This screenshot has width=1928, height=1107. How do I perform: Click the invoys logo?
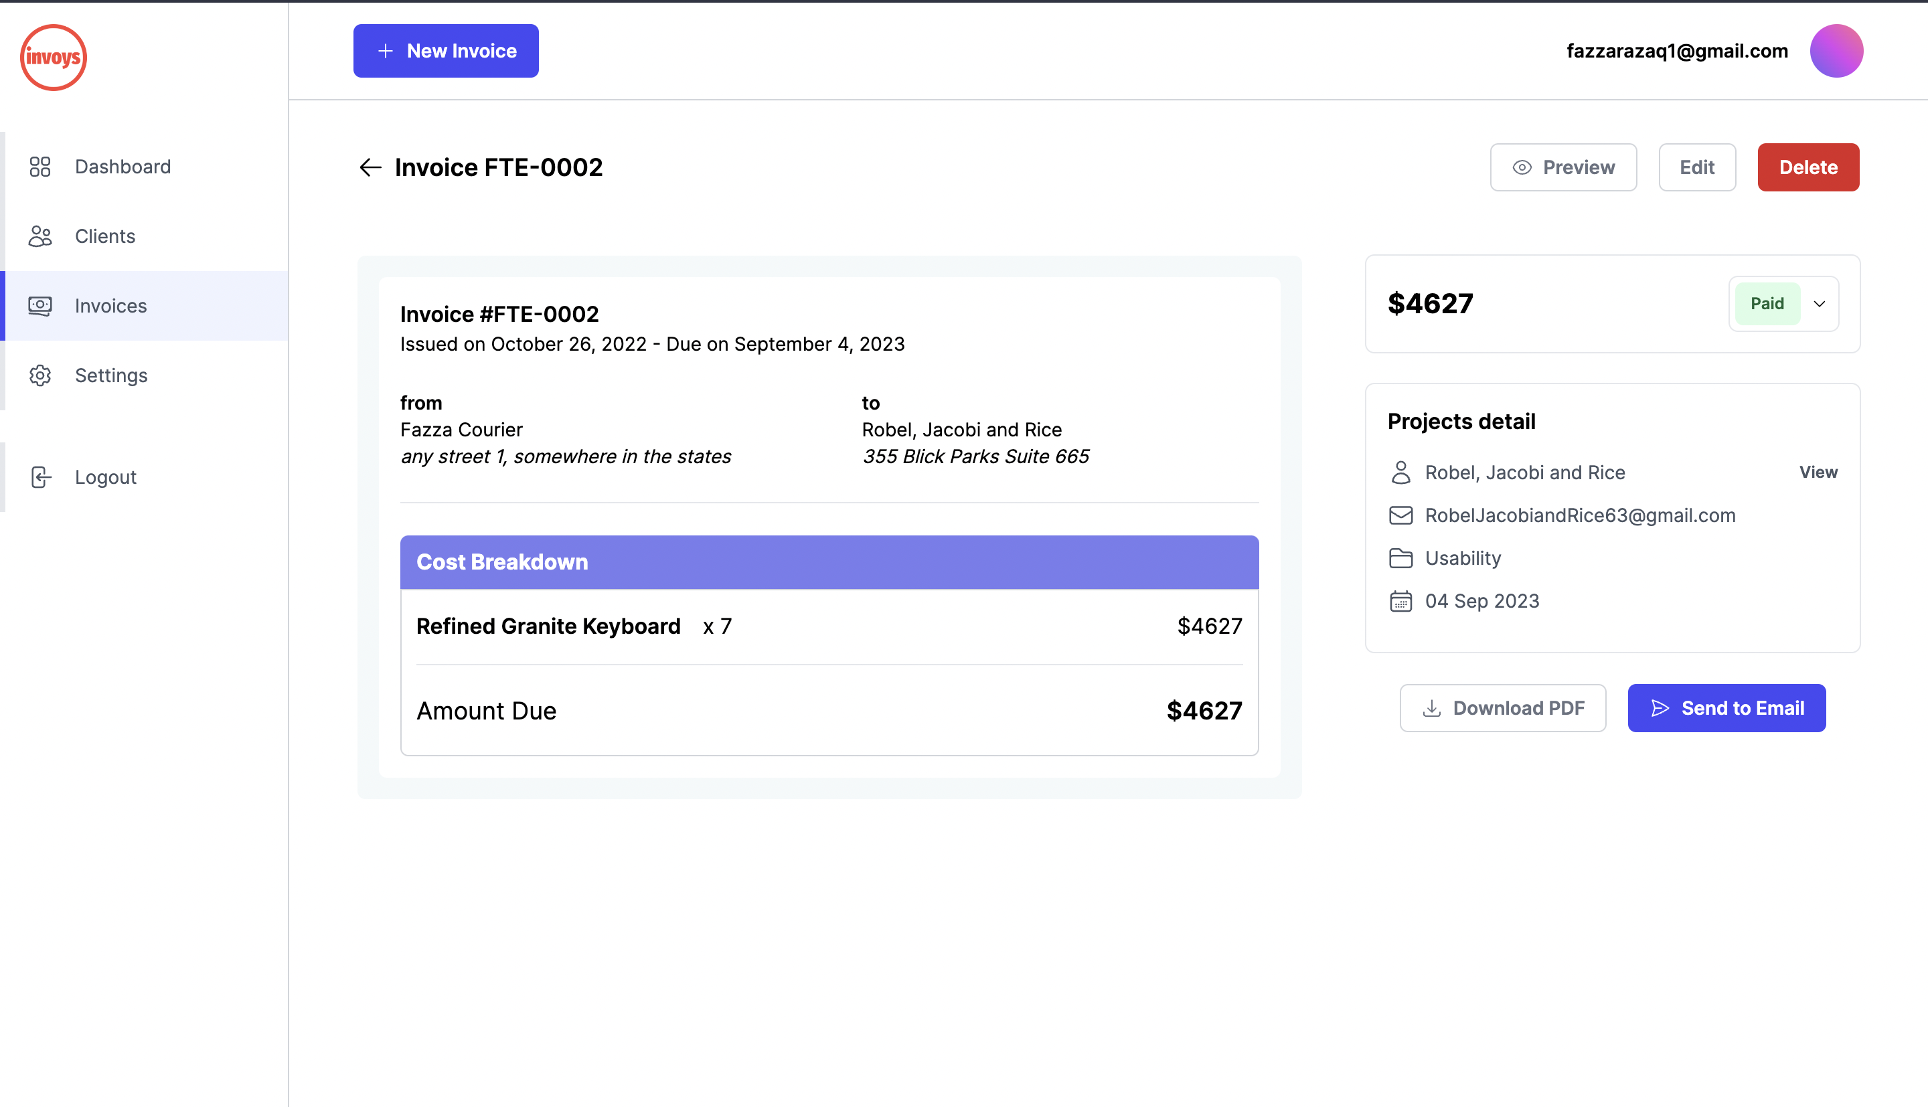coord(53,57)
